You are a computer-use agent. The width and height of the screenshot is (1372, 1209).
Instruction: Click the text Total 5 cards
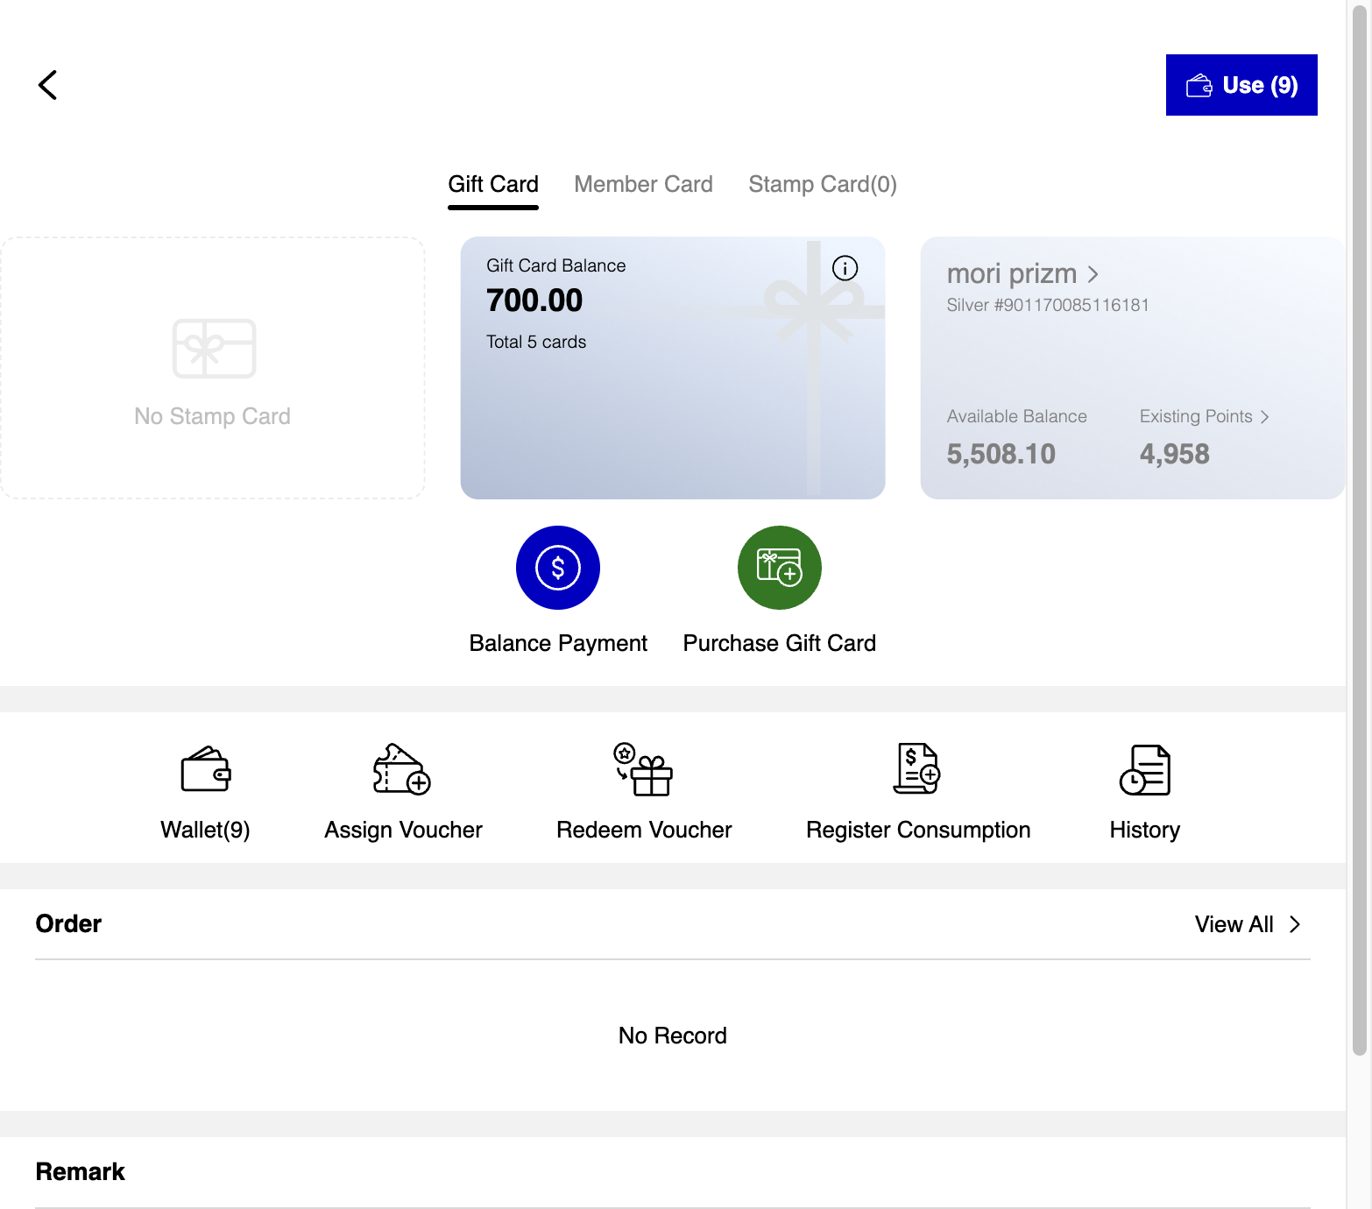[536, 342]
